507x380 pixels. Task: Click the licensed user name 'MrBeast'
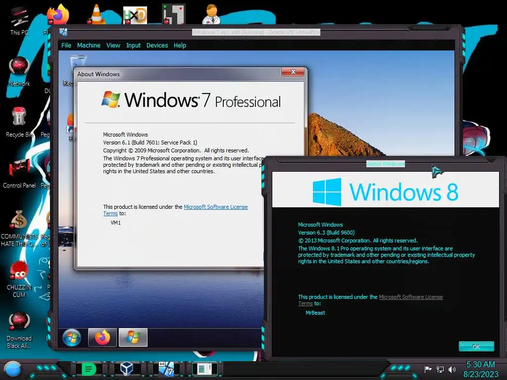coord(315,313)
